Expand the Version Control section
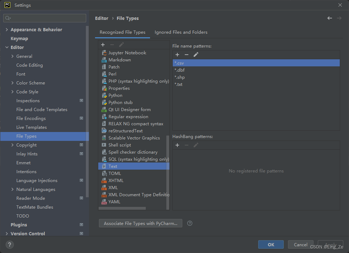 [7, 233]
